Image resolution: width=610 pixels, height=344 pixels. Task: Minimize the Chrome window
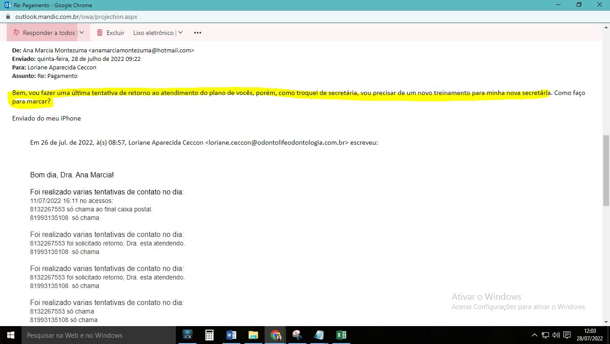pyautogui.click(x=558, y=5)
